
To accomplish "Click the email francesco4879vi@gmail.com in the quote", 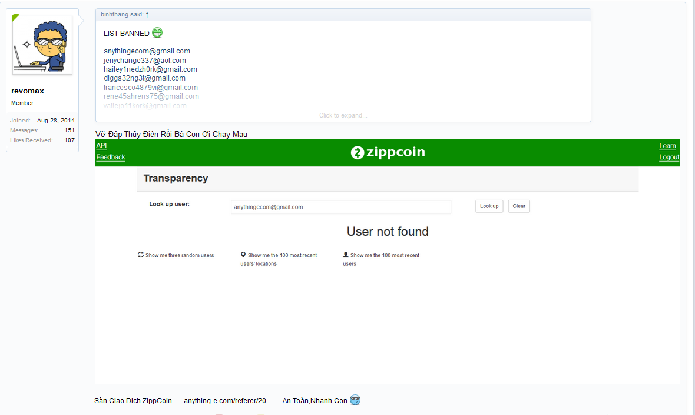I will click(x=151, y=88).
